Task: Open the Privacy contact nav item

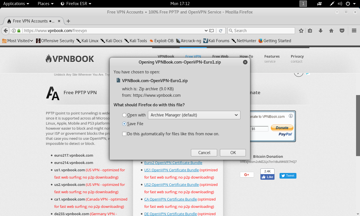Action: [297, 59]
